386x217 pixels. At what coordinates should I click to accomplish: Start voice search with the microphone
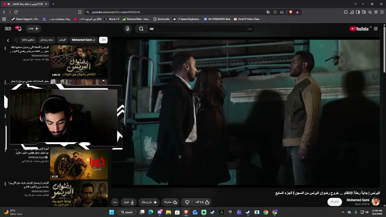pyautogui.click(x=128, y=29)
